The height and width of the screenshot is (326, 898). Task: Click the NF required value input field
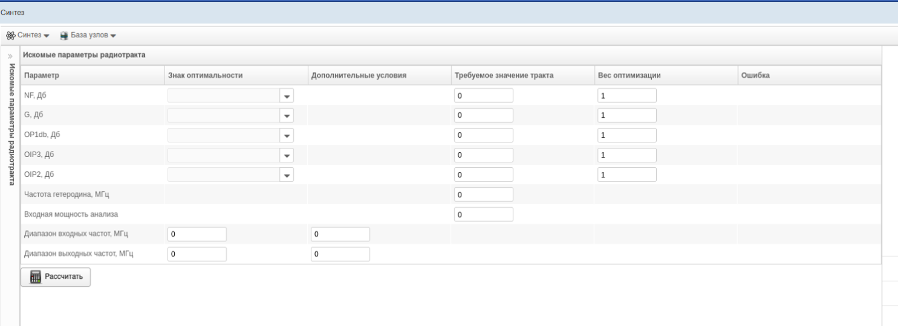click(x=483, y=96)
